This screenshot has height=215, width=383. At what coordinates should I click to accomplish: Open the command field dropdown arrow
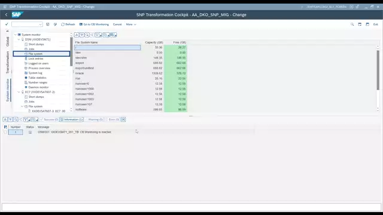pos(40,24)
